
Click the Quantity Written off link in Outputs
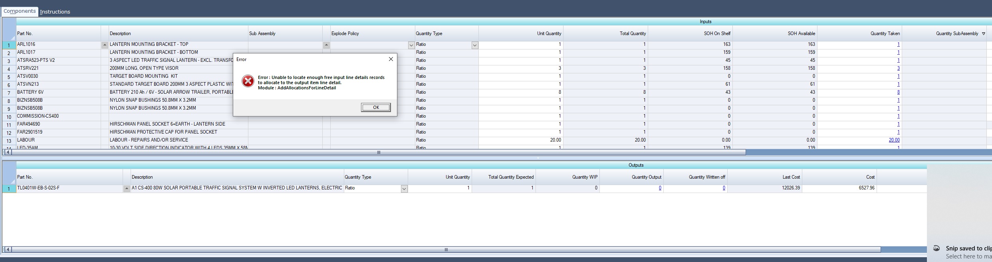[x=724, y=188]
